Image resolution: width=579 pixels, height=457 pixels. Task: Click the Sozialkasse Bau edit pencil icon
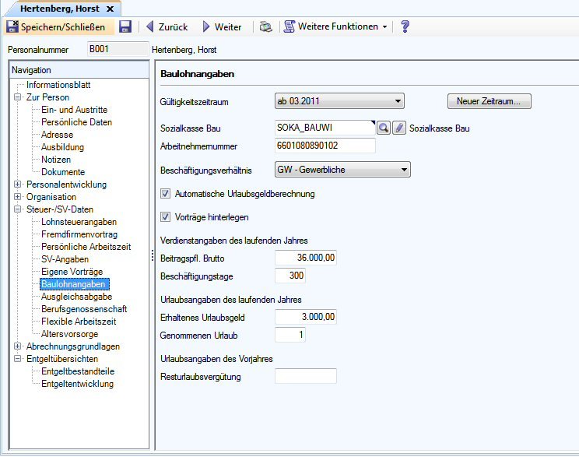point(399,128)
